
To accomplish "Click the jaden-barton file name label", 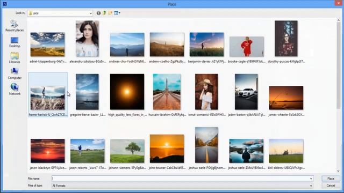I will 247,114.
